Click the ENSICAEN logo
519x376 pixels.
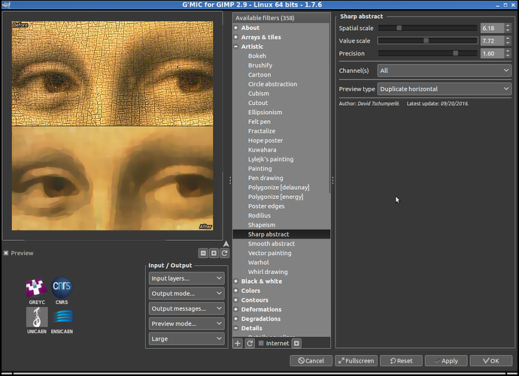pos(62,317)
